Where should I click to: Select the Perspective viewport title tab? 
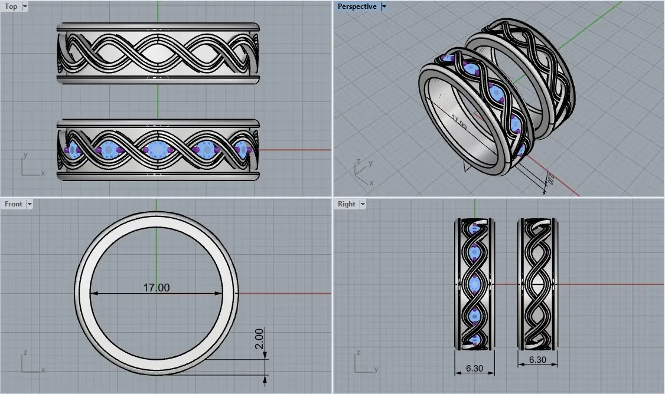click(357, 6)
